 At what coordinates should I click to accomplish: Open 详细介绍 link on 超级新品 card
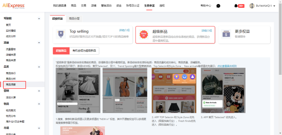coord(207,31)
